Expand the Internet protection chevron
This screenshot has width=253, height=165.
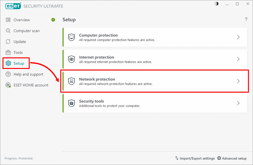tap(238, 59)
